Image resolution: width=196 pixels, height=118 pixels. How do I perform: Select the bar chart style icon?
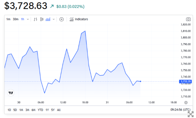(x=35, y=19)
